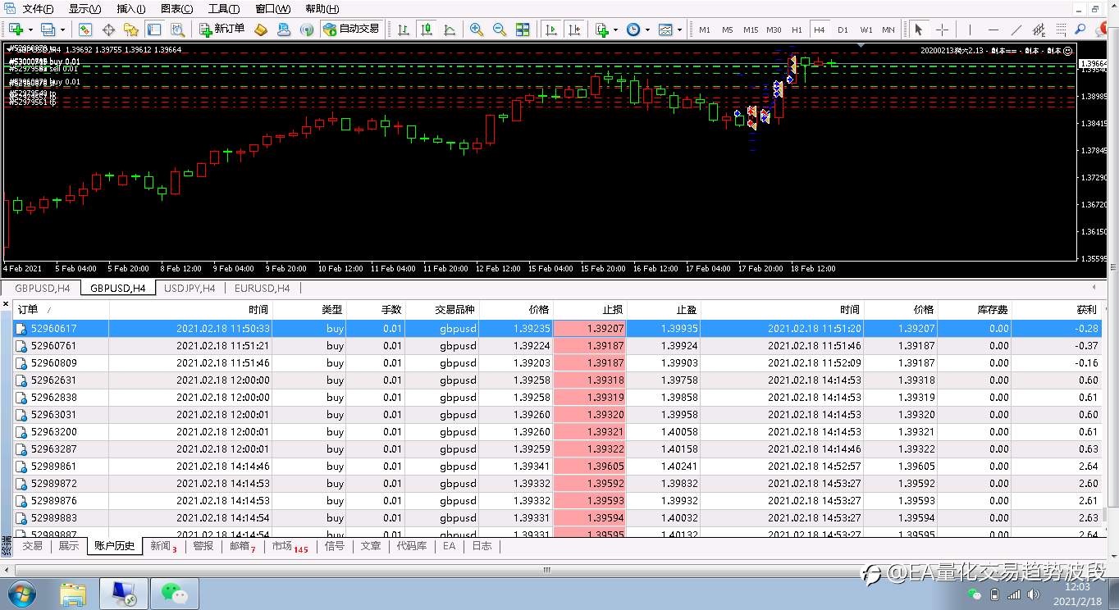
Task: Open the Navigator folder-star icon
Action: [x=131, y=30]
